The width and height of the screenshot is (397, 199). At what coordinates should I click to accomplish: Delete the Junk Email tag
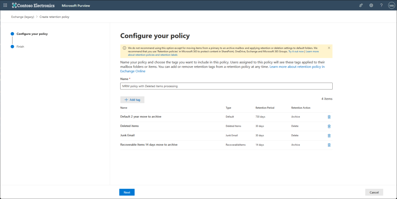(329, 136)
